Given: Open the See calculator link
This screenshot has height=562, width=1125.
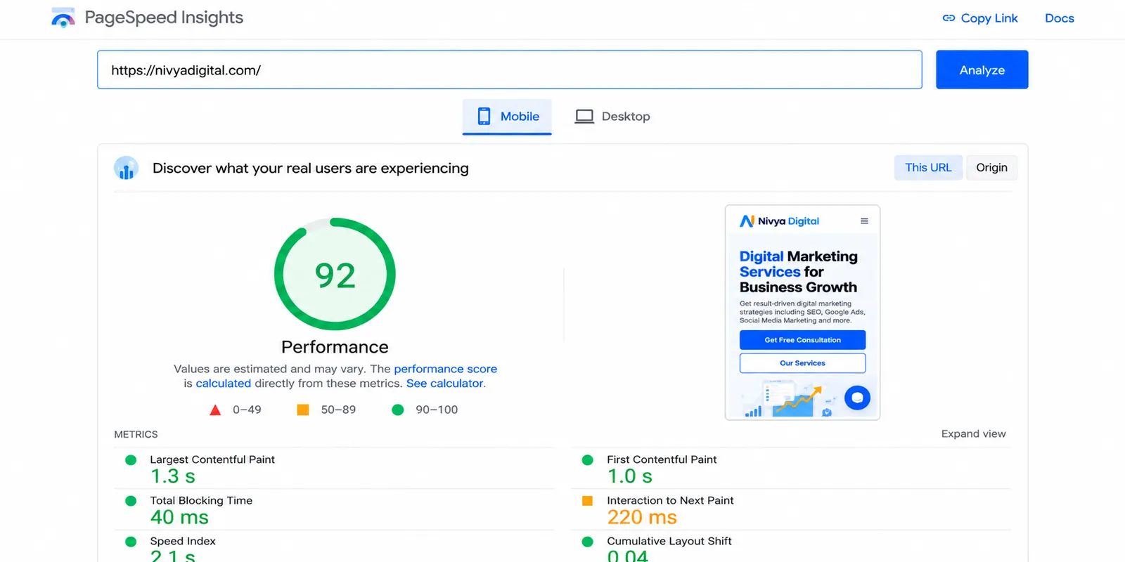Looking at the screenshot, I should tap(444, 384).
